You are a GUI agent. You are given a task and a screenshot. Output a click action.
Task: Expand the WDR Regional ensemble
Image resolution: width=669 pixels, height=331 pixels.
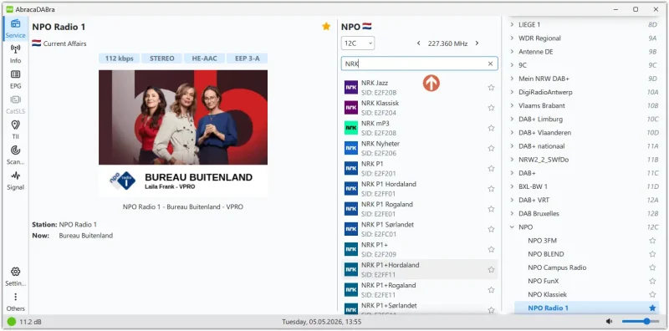point(512,38)
